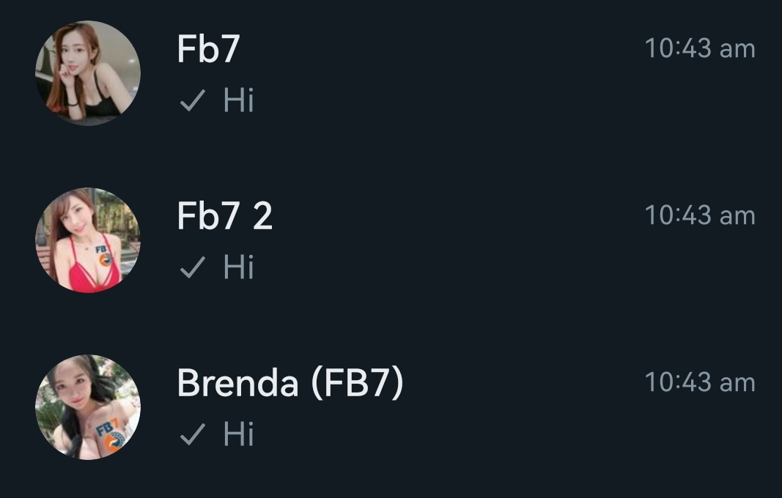Click the sent checkmark under Brenda (FB7)
The width and height of the screenshot is (782, 498).
point(191,435)
